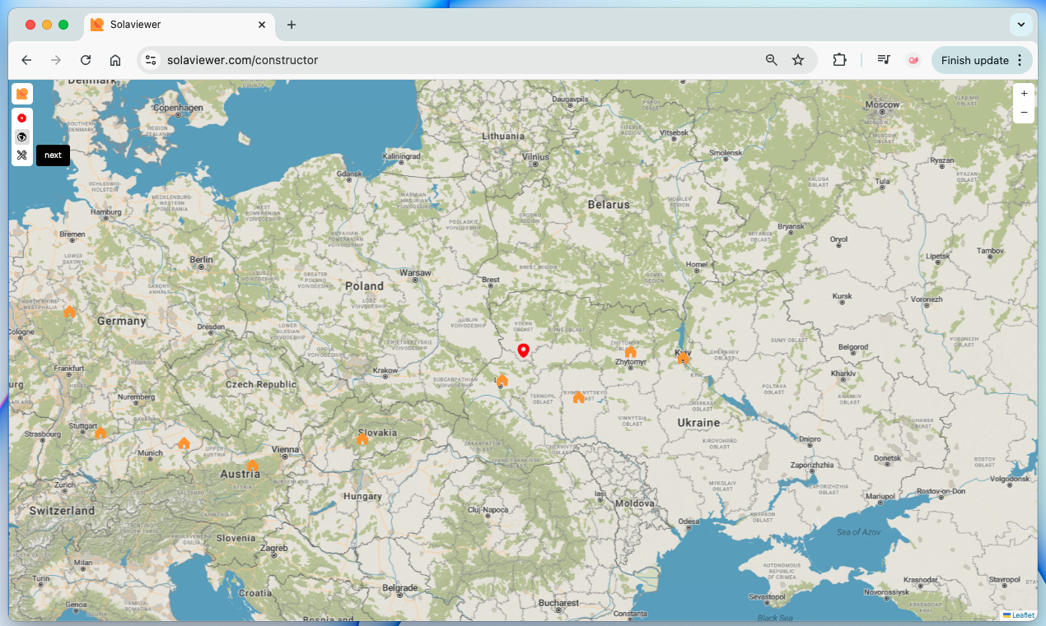This screenshot has height=626, width=1046.
Task: Click the pink profile avatar icon
Action: [x=913, y=60]
